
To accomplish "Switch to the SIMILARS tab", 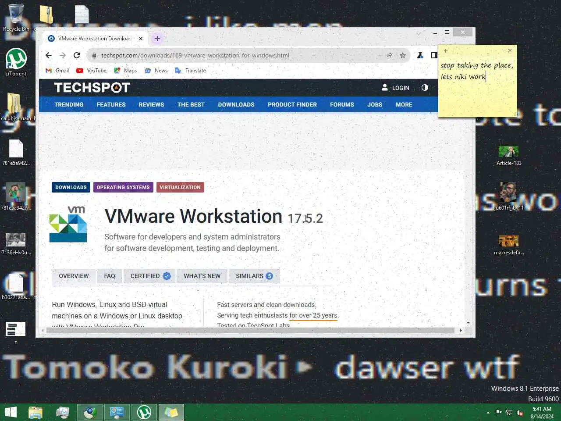I will tap(254, 276).
